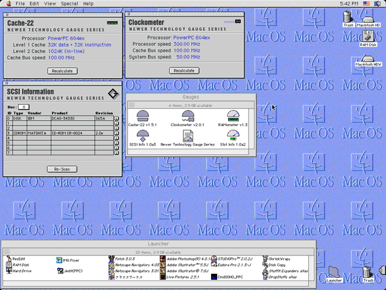The height and width of the screenshot is (290, 386).
Task: Launch Adobe Photoshop 4.0.1 from Launcher
Action: (x=185, y=259)
